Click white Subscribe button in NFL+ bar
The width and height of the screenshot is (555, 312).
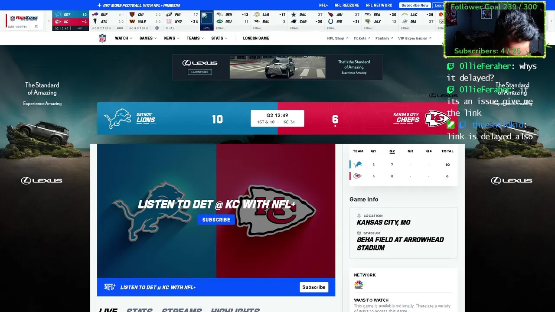(x=314, y=287)
